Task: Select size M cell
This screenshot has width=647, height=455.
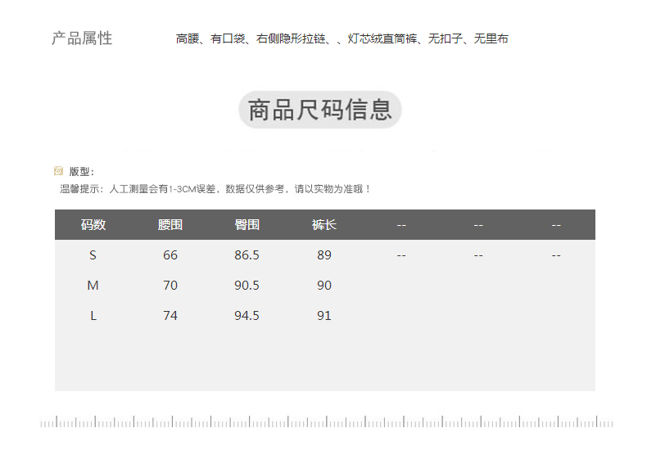Action: point(93,286)
